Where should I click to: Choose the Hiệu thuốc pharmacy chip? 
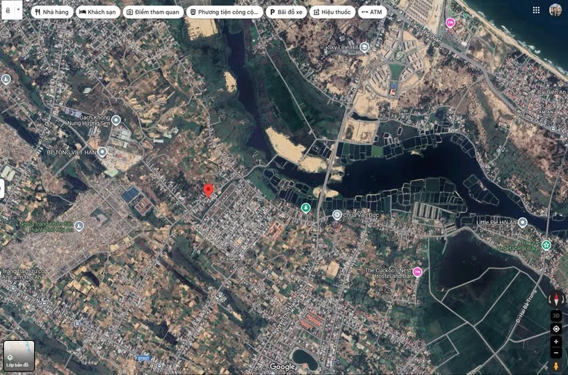[x=332, y=12]
